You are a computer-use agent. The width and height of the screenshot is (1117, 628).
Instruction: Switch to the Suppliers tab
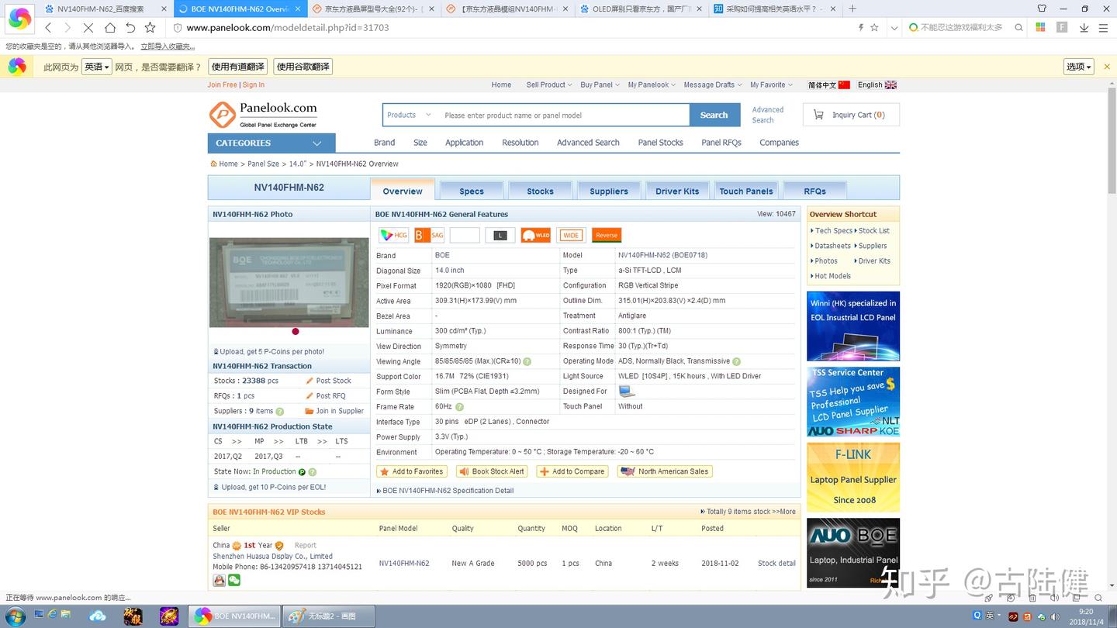click(609, 191)
